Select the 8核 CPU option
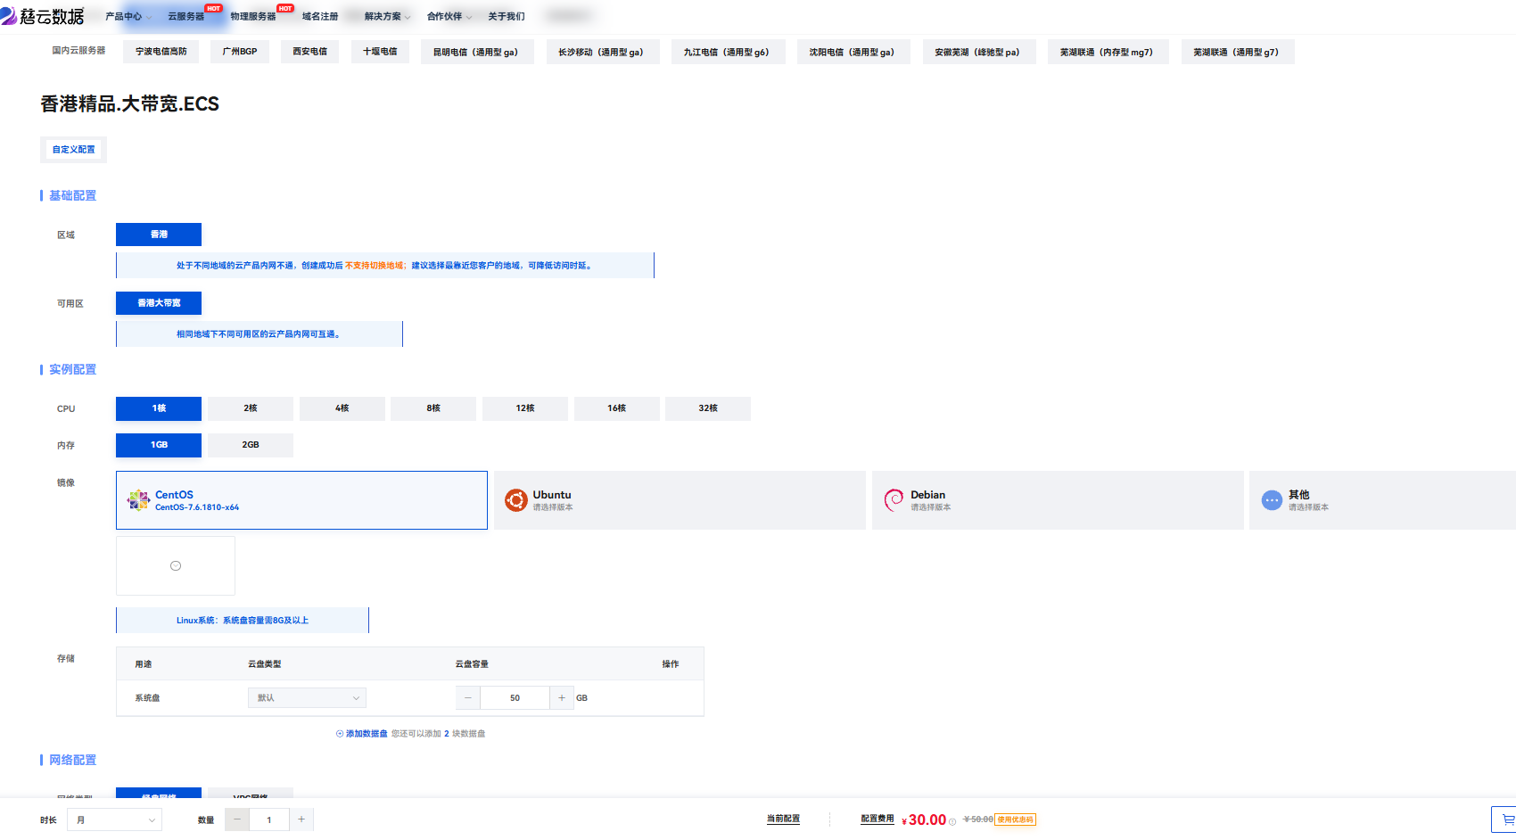The image size is (1516, 840). coord(433,408)
